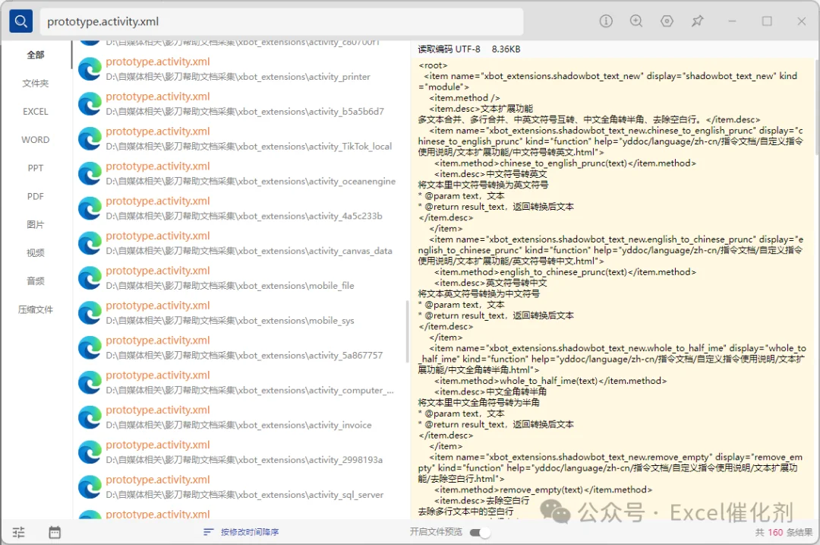Click the 读取编码 UTF-8 label

449,49
